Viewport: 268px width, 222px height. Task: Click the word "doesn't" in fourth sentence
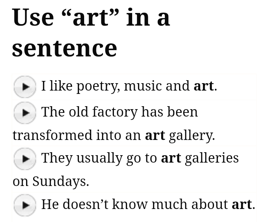tap(82, 204)
